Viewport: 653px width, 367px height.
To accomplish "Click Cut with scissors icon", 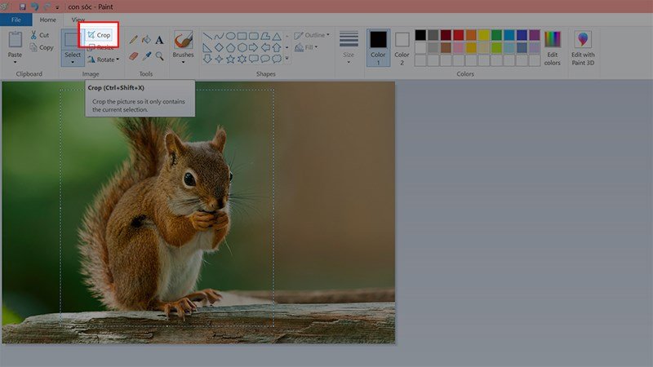I will pyautogui.click(x=39, y=35).
